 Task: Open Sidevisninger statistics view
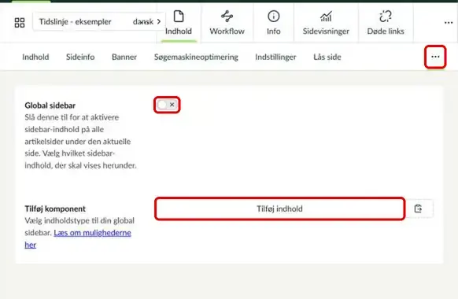click(x=326, y=23)
